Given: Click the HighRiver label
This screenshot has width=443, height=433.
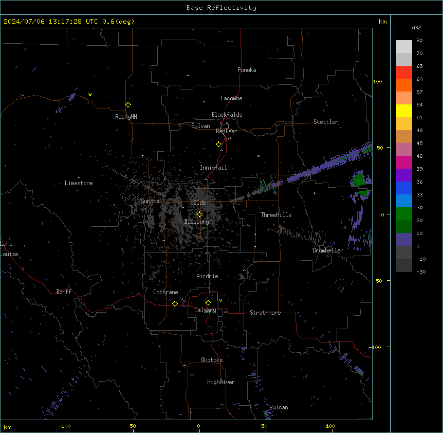Looking at the screenshot, I should click(221, 382).
